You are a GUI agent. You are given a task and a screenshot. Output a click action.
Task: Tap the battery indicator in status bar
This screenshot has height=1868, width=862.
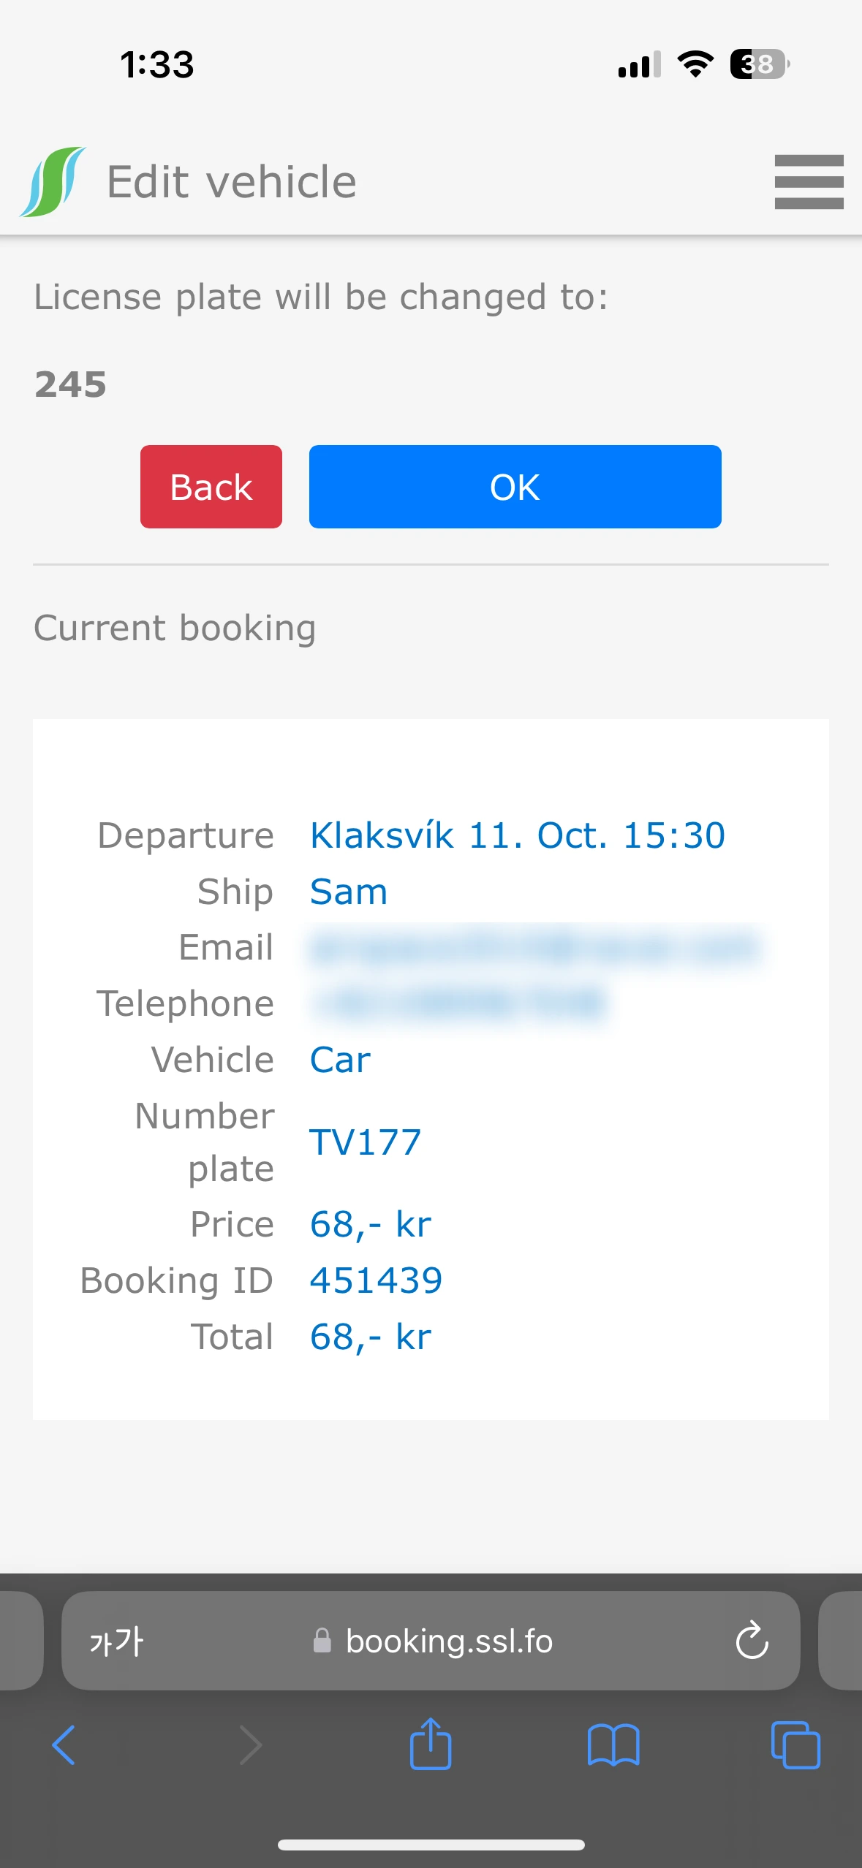tap(759, 64)
